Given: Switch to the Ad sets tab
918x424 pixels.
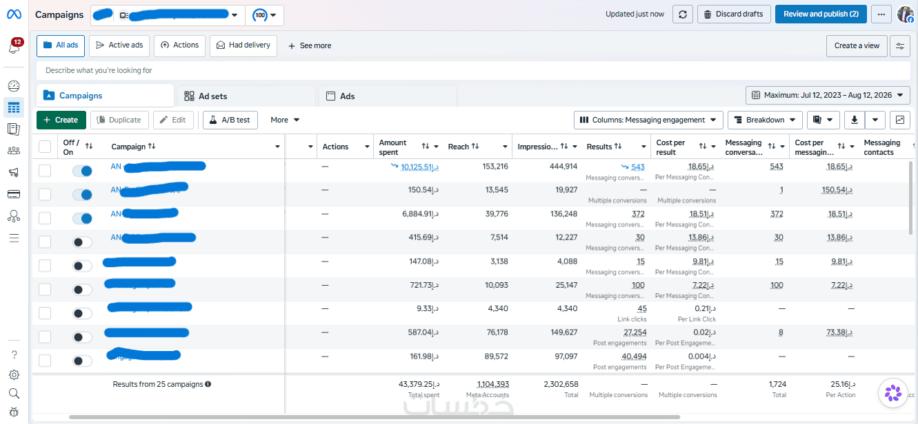Looking at the screenshot, I should 247,96.
